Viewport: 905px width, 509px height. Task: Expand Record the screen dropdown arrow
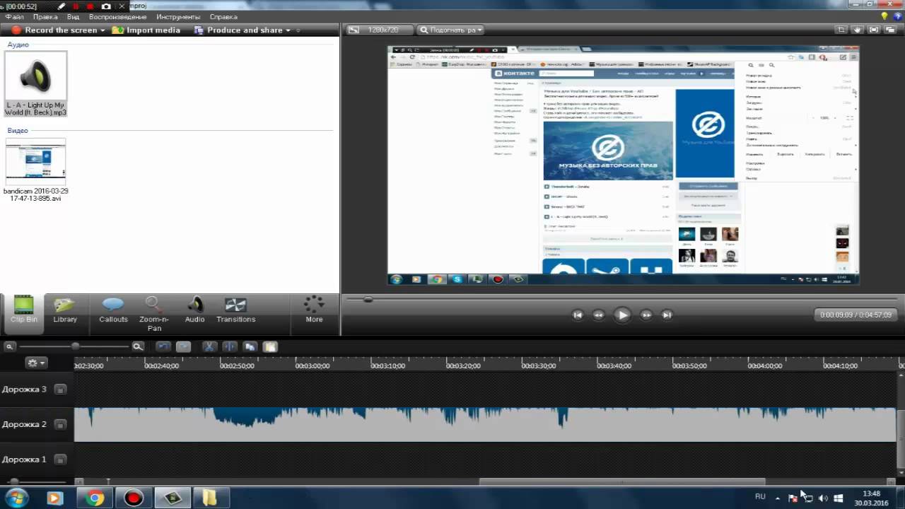pyautogui.click(x=103, y=30)
